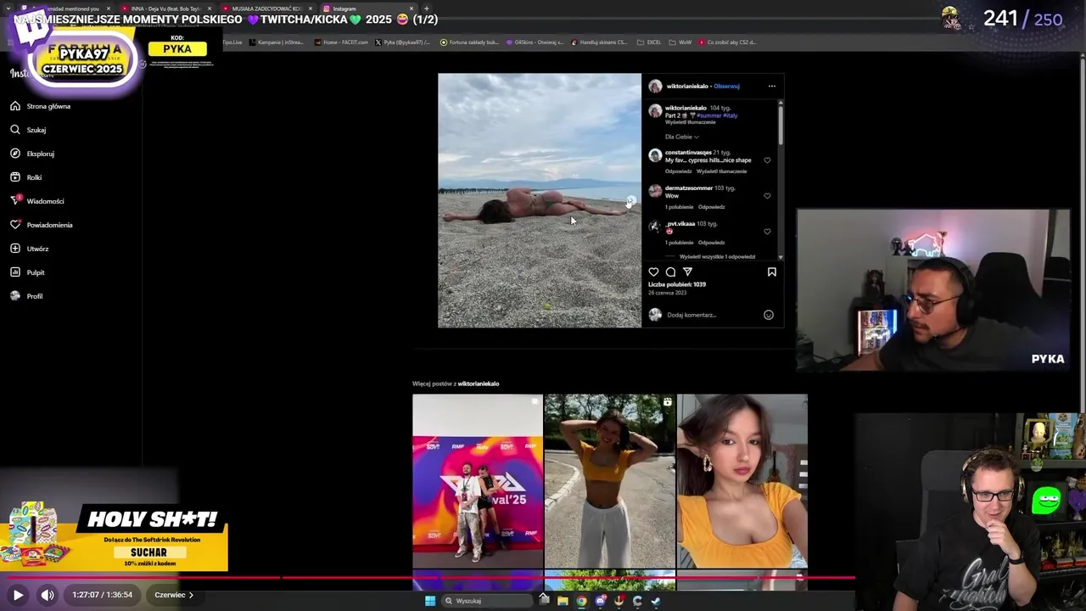Open emoji picker in comment box
The height and width of the screenshot is (611, 1086).
768,315
